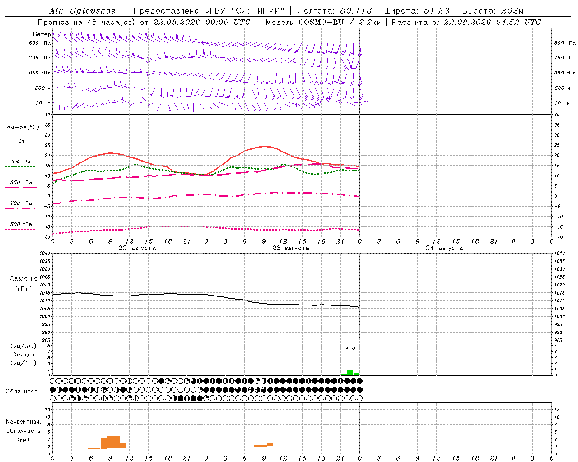Click the Осадки precipitation label

click(23, 355)
